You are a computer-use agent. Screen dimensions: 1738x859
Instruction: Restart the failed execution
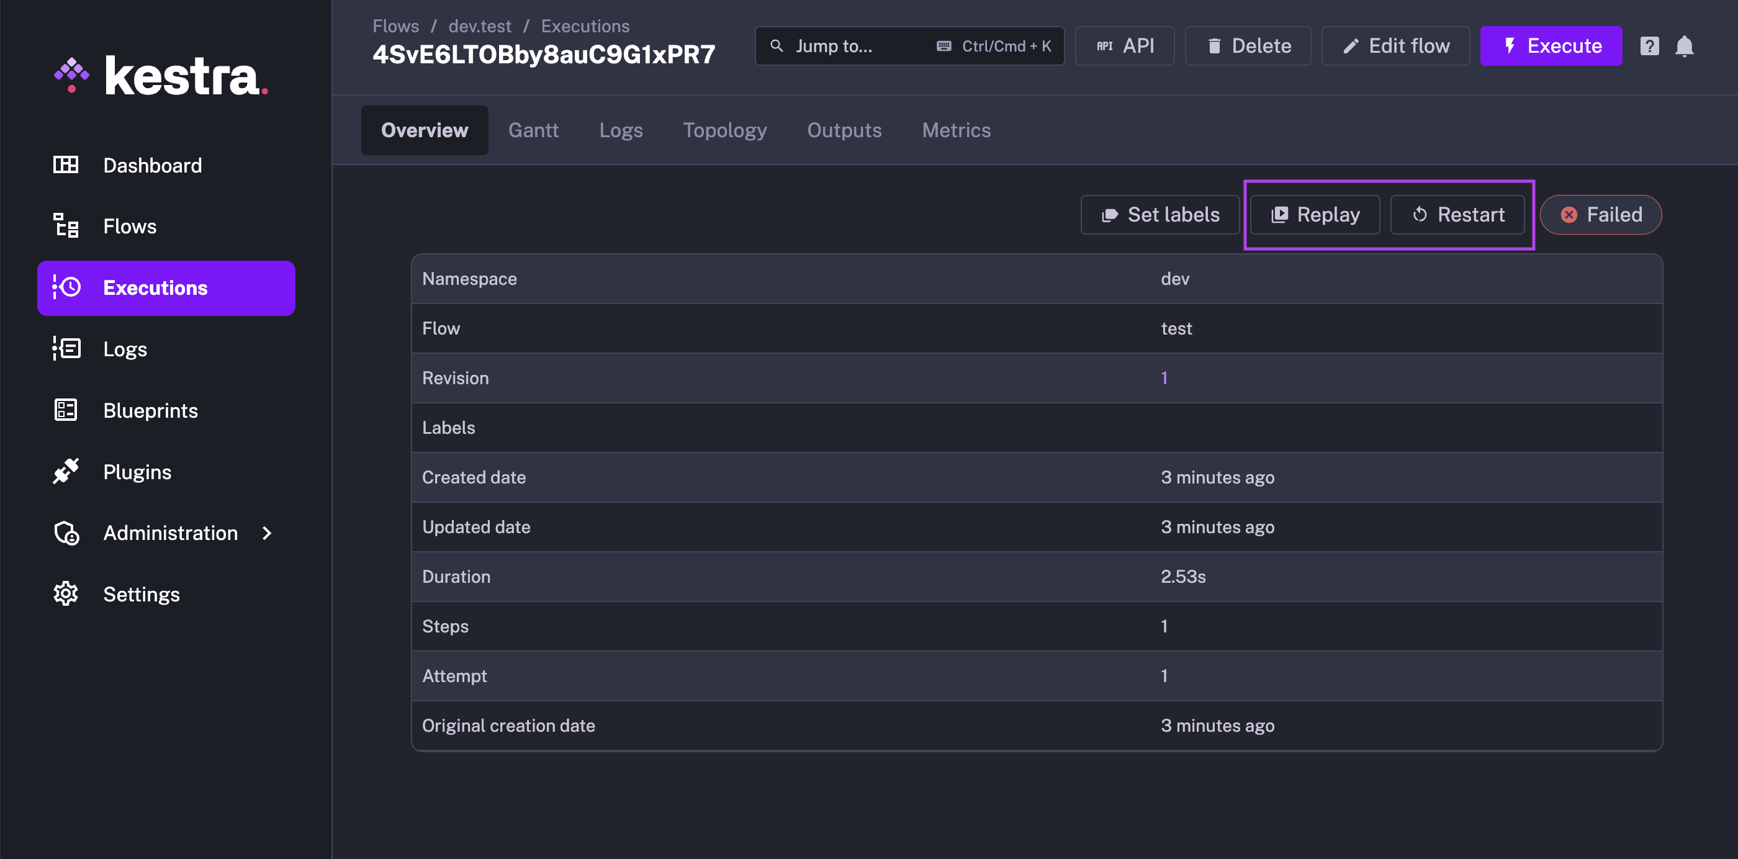coord(1457,215)
